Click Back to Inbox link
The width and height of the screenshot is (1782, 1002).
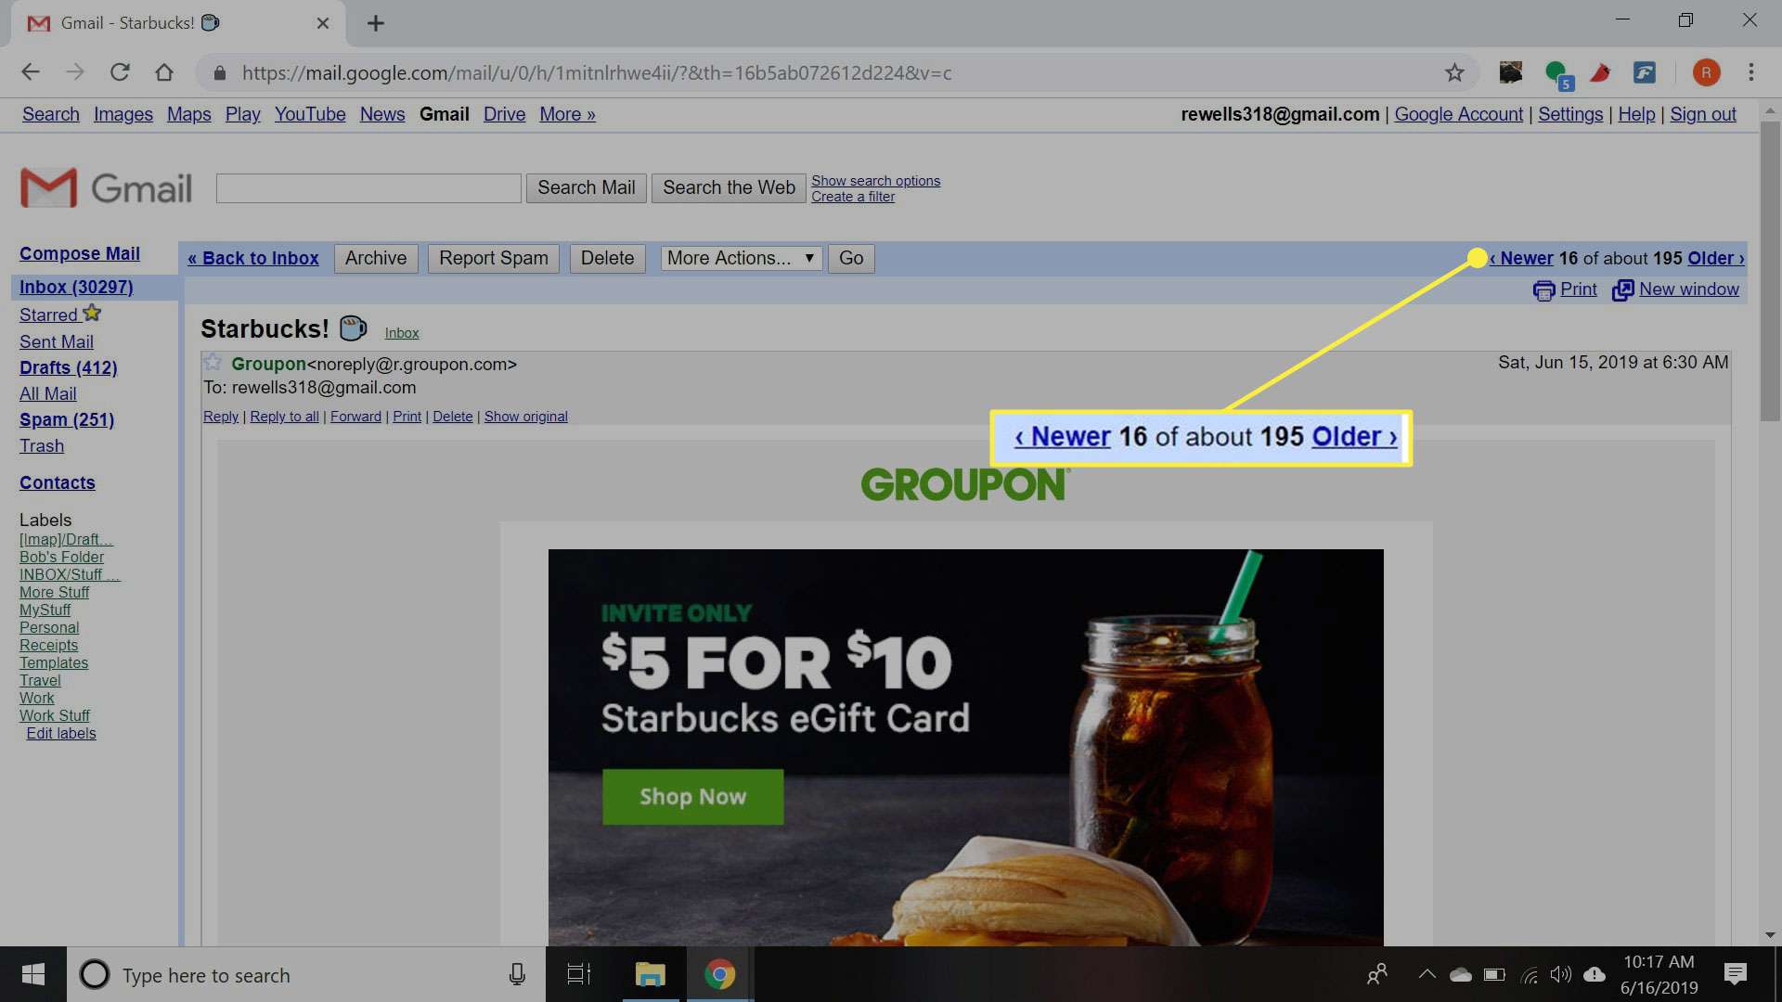pyautogui.click(x=253, y=258)
